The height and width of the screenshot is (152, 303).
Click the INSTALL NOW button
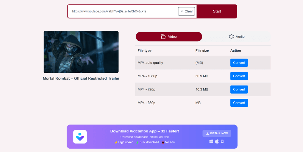click(217, 134)
